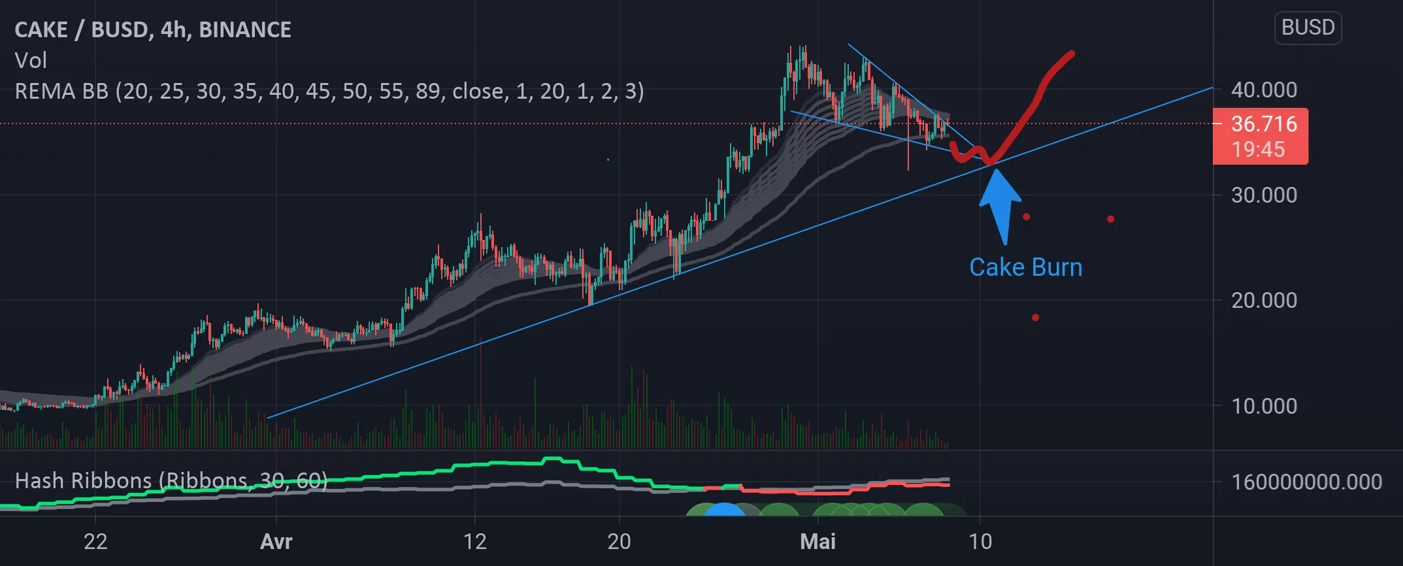The height and width of the screenshot is (566, 1403).
Task: Click the 40.000 price axis label
Action: click(x=1264, y=90)
